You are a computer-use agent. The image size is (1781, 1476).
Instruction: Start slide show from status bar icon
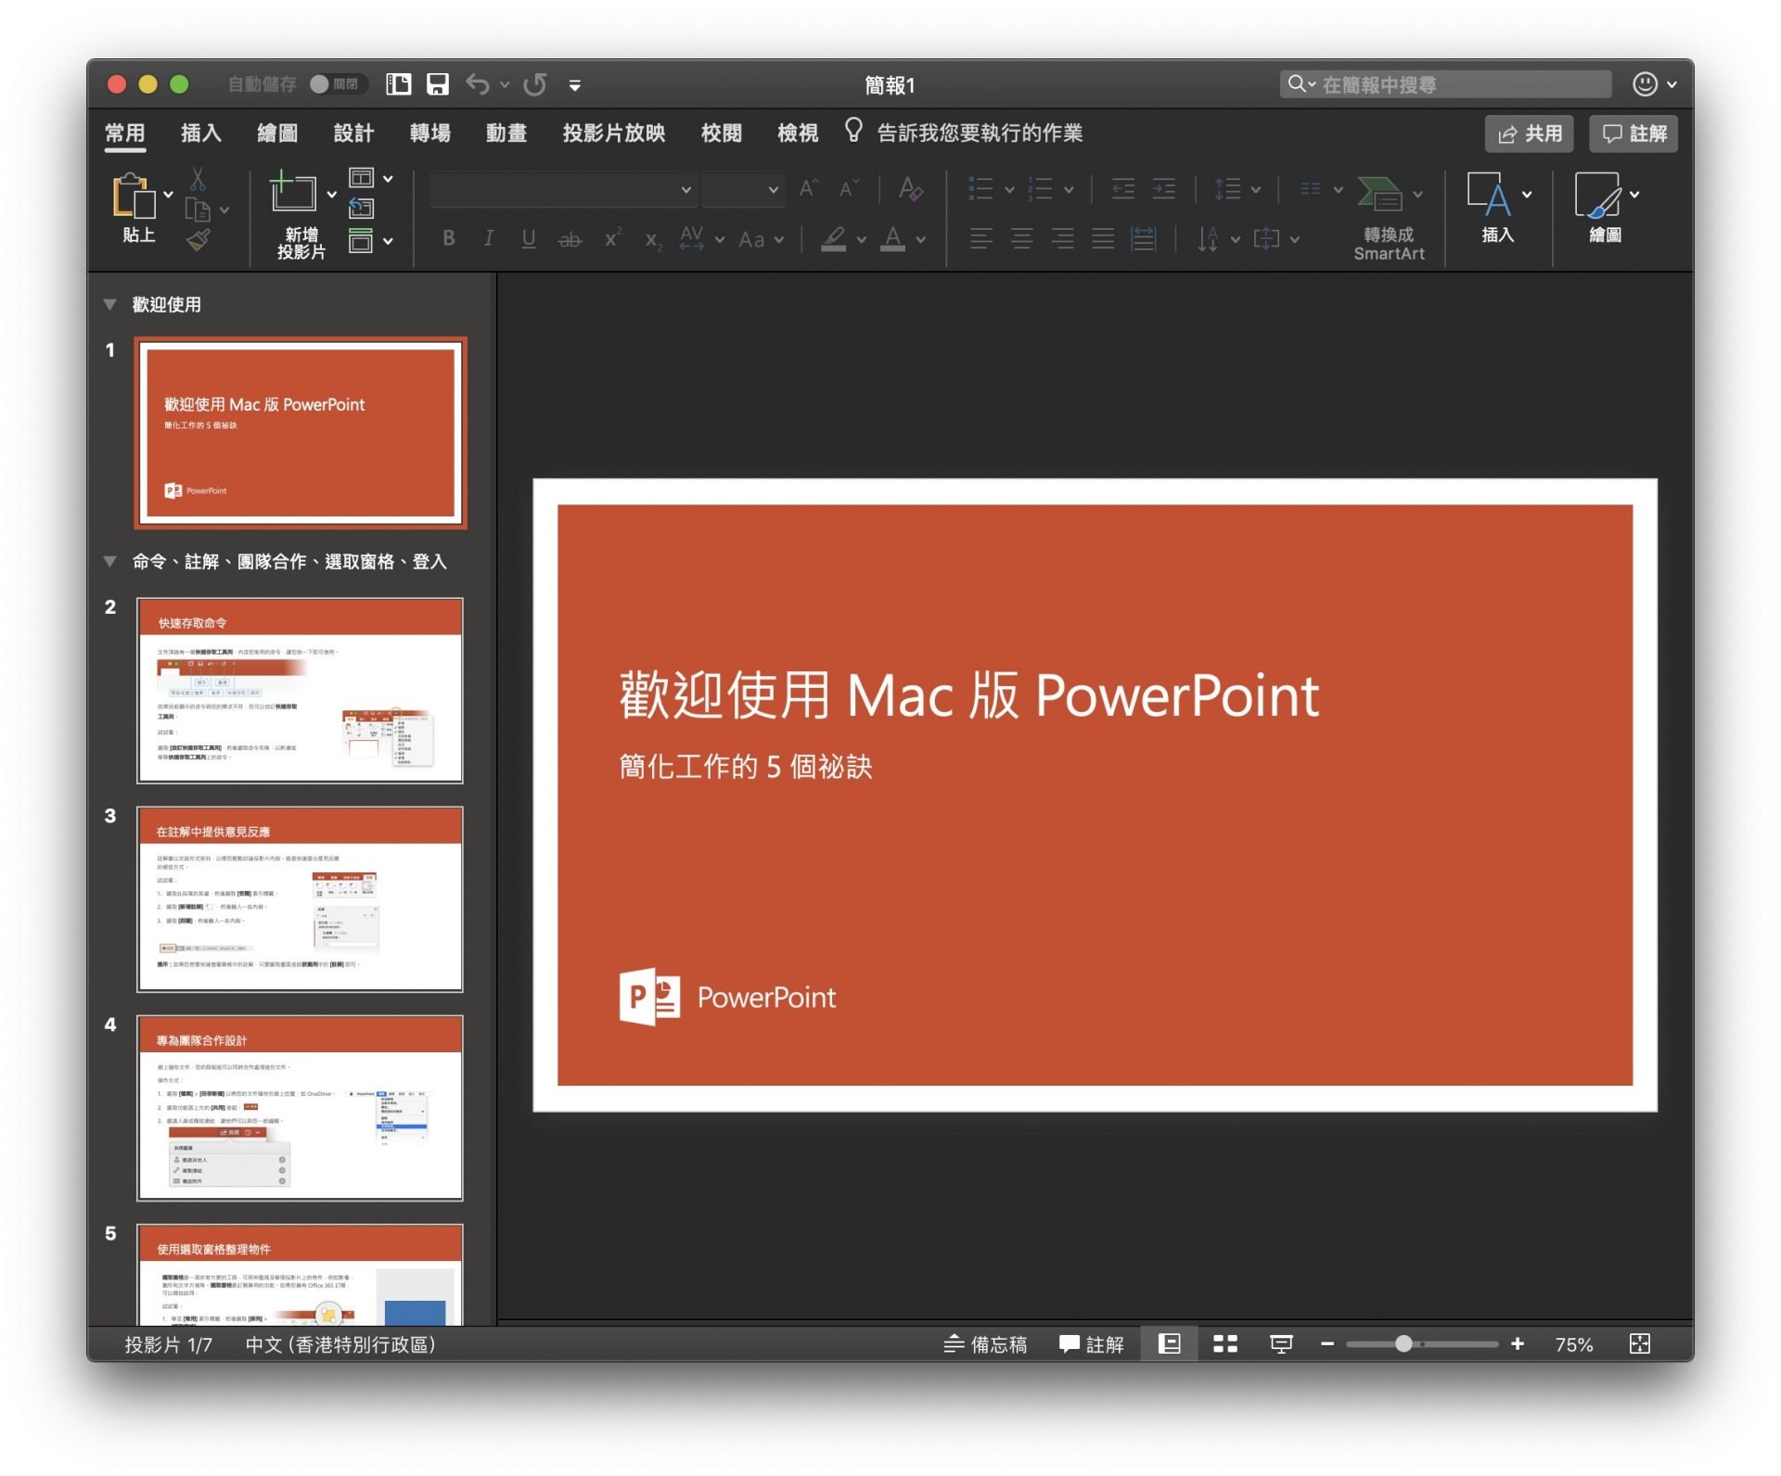point(1281,1343)
